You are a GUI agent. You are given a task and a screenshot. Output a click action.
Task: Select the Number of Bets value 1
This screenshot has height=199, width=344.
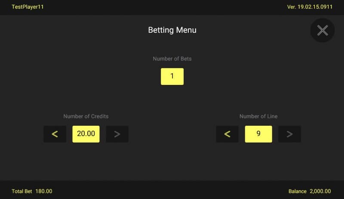[x=172, y=76]
